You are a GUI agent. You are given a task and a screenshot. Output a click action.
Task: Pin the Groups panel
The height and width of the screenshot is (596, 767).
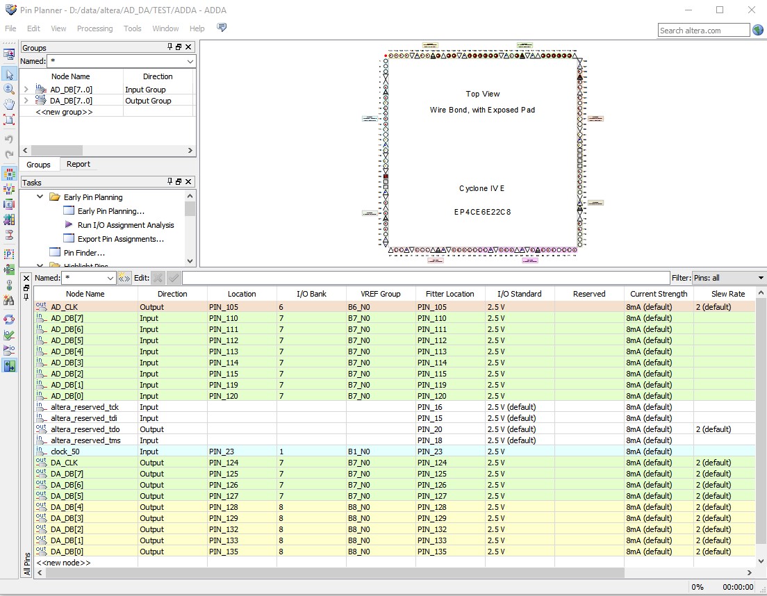click(170, 47)
